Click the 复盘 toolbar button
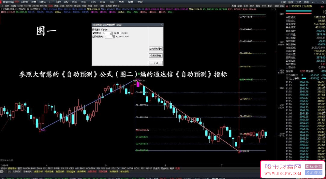This screenshot has height=179, width=326. [x=240, y=6]
